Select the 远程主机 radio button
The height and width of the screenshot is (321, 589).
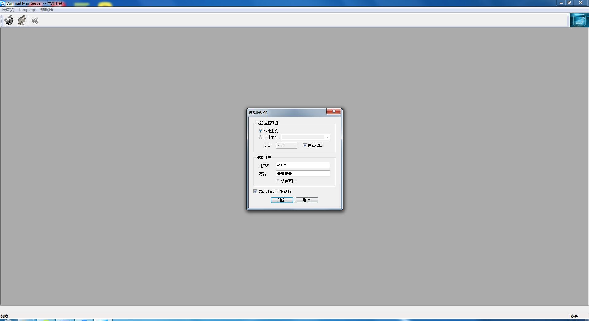tap(260, 137)
